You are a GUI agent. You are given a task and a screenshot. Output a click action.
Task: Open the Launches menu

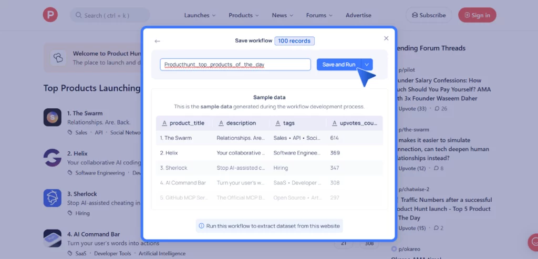[200, 15]
